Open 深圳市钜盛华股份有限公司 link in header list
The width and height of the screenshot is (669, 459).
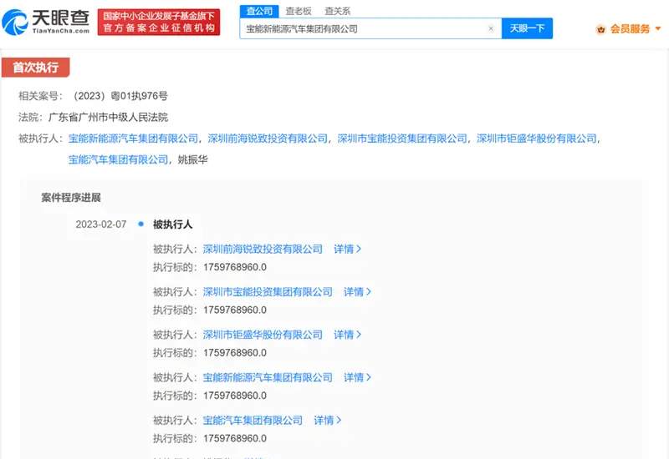coord(537,139)
